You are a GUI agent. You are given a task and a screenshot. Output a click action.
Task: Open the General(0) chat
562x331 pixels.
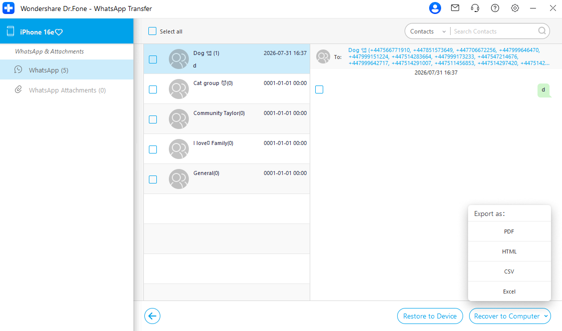click(226, 179)
